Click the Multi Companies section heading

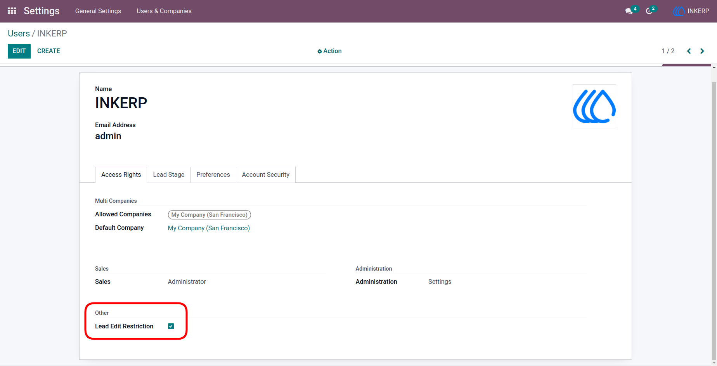[116, 201]
